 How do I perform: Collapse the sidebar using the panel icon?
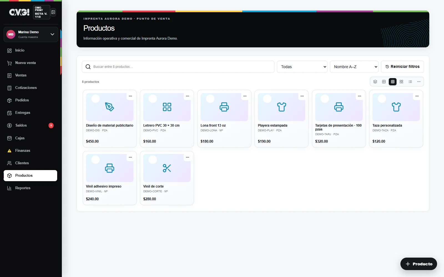(x=53, y=12)
